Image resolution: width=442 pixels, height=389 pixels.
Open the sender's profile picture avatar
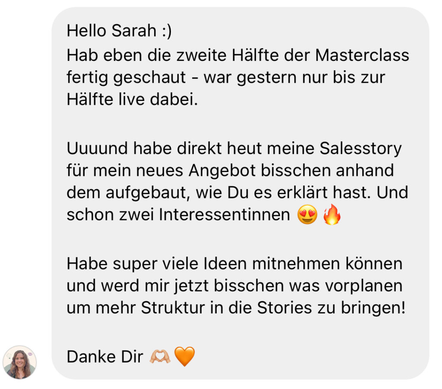(x=19, y=362)
